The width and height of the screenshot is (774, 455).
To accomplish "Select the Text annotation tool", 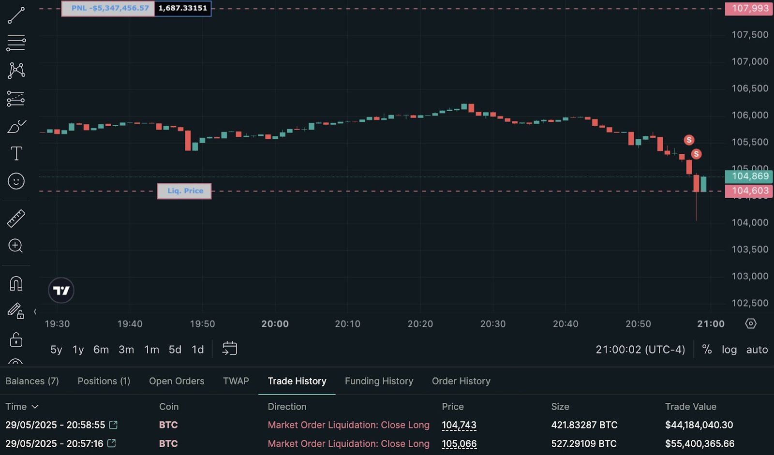I will 16,153.
